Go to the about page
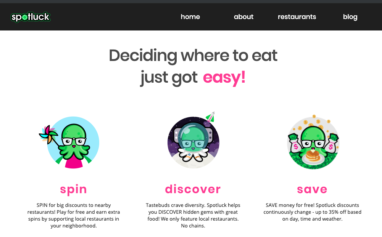Image resolution: width=382 pixels, height=237 pixels. (243, 17)
